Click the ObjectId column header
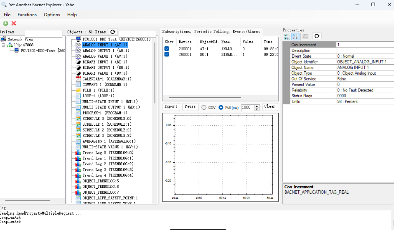The image size is (394, 230). 208,42
